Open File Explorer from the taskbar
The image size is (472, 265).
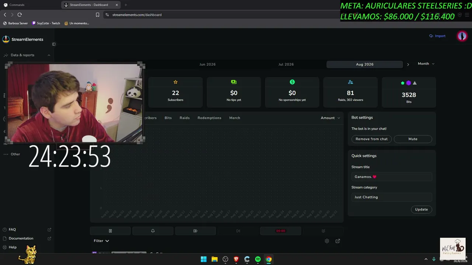click(x=214, y=259)
